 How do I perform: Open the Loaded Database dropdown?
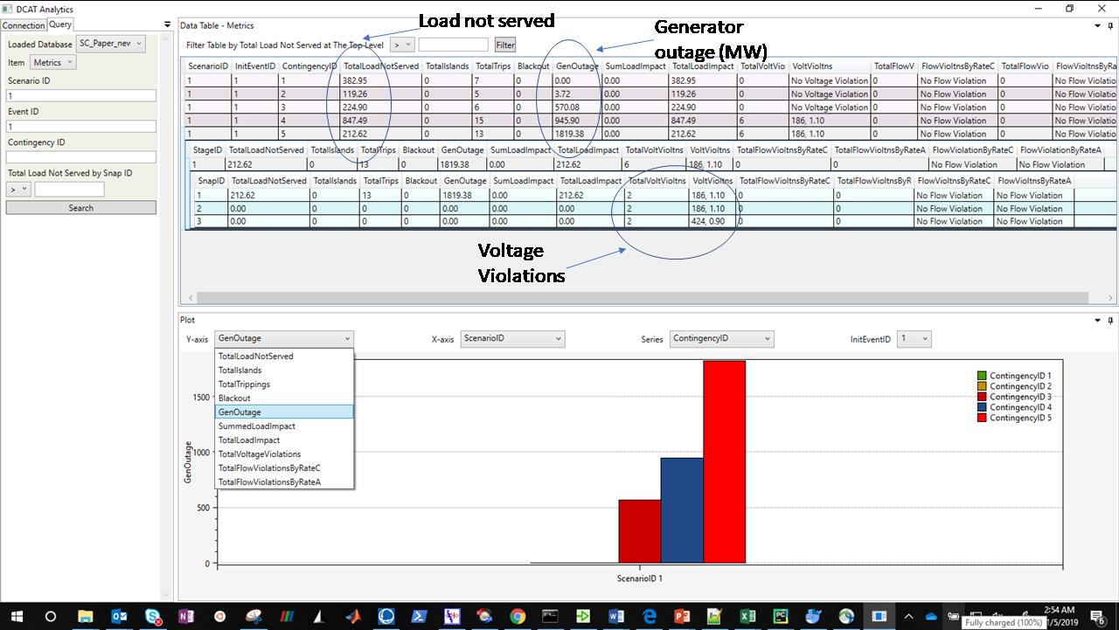(x=110, y=44)
